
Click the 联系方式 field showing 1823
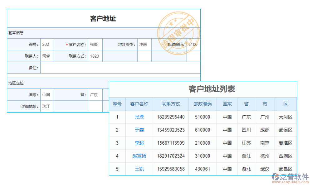pos(95,56)
